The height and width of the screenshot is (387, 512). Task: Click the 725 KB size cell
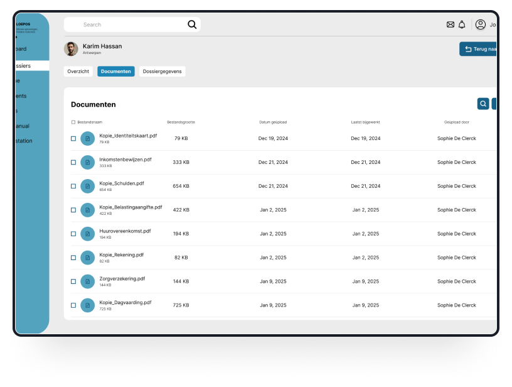181,305
